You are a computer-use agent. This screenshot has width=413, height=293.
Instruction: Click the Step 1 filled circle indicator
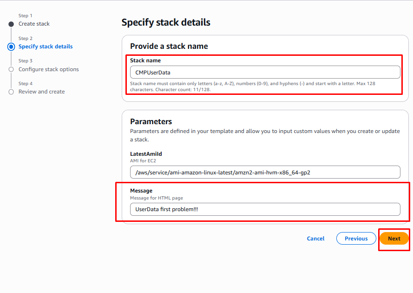pyautogui.click(x=11, y=24)
